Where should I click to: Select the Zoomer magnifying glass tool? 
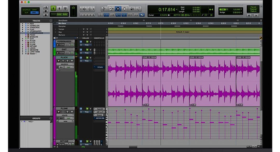103,9
